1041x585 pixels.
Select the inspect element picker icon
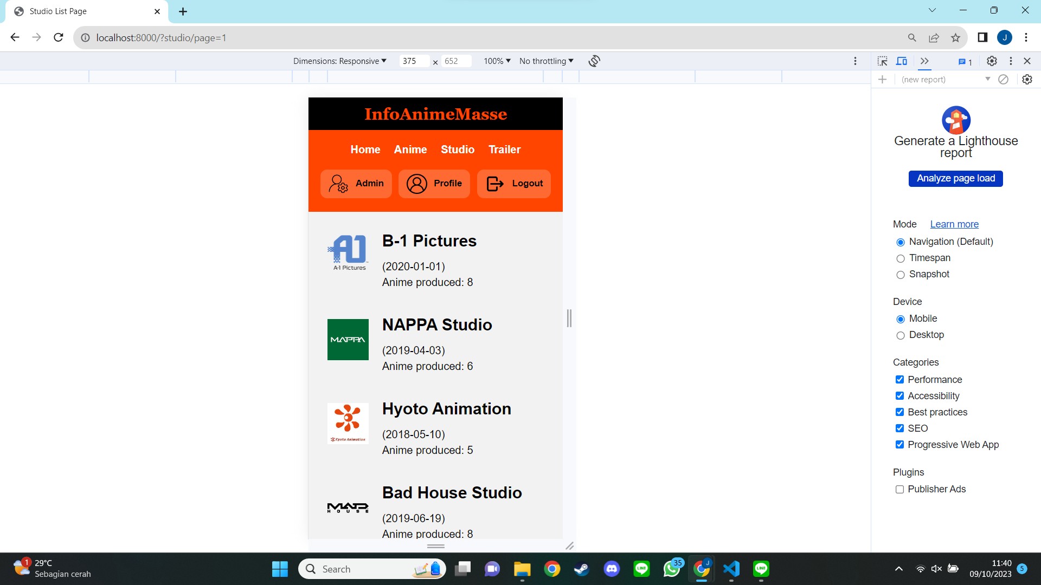tap(883, 61)
